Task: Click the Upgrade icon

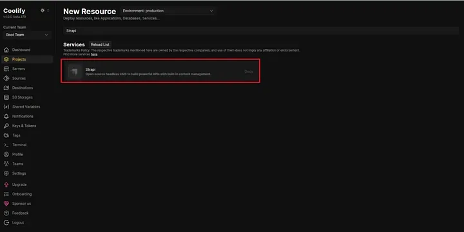Action: point(6,185)
